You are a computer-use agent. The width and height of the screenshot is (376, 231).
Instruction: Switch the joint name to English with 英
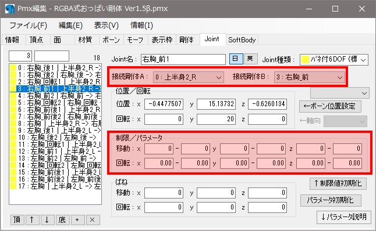(x=250, y=59)
